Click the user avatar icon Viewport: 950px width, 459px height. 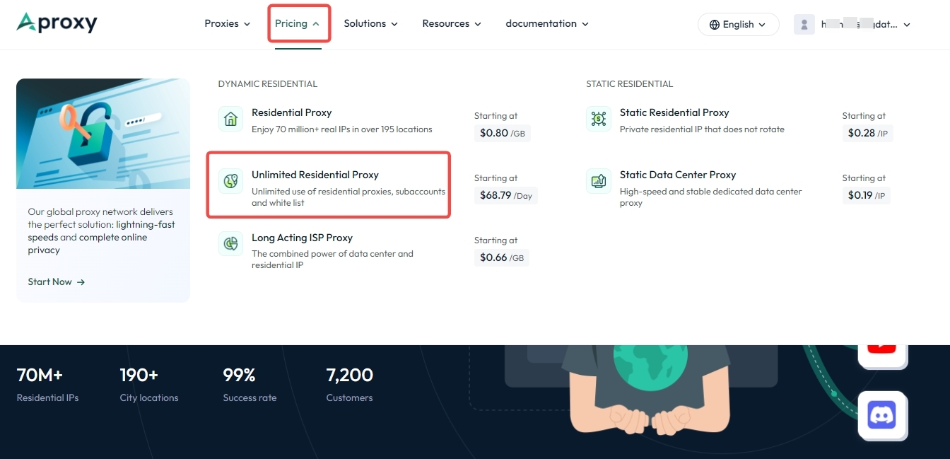[804, 24]
